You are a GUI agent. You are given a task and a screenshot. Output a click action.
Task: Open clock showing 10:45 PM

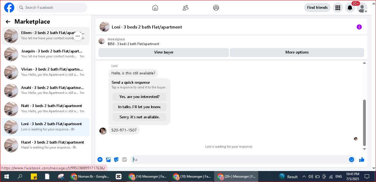353,176
